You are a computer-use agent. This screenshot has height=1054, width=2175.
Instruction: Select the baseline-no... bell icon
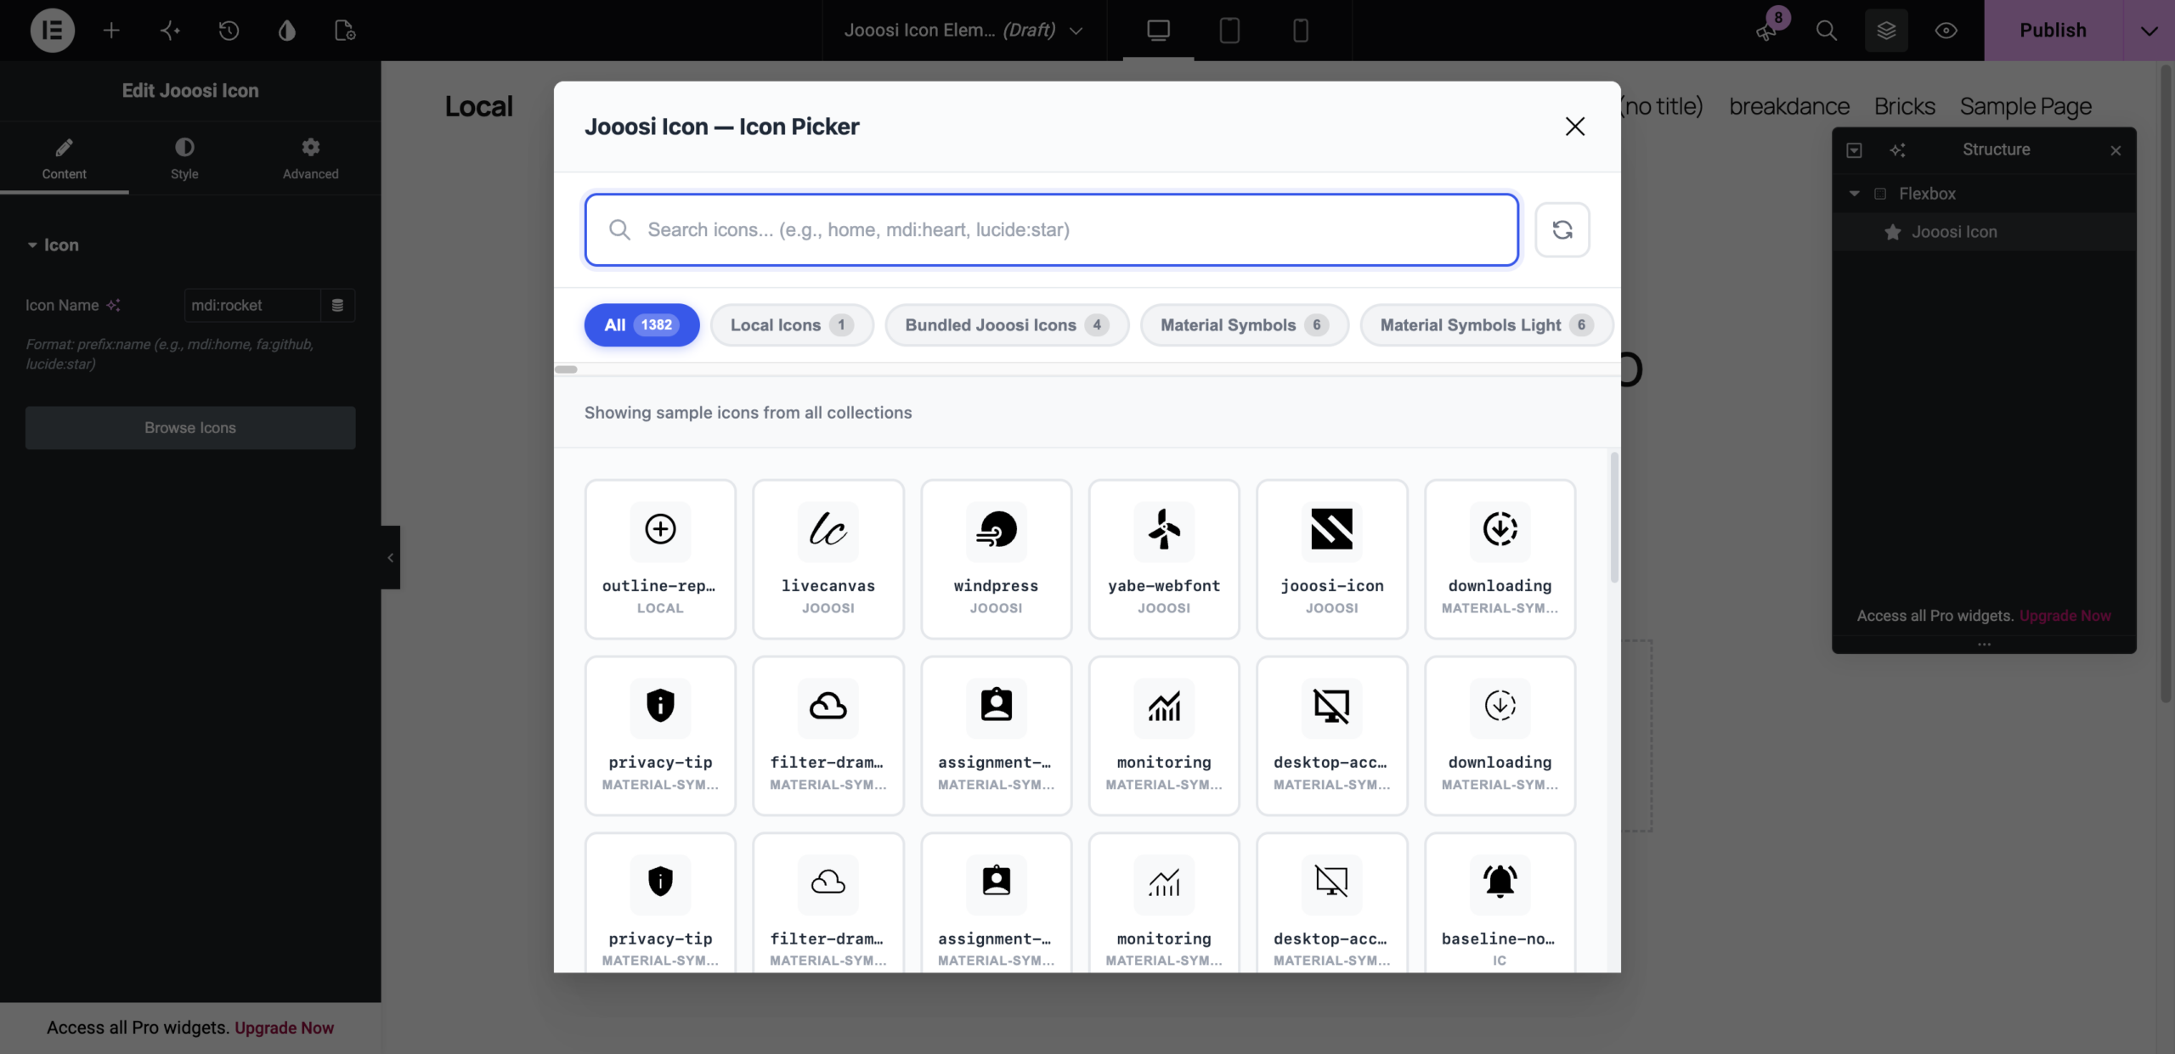coord(1500,903)
